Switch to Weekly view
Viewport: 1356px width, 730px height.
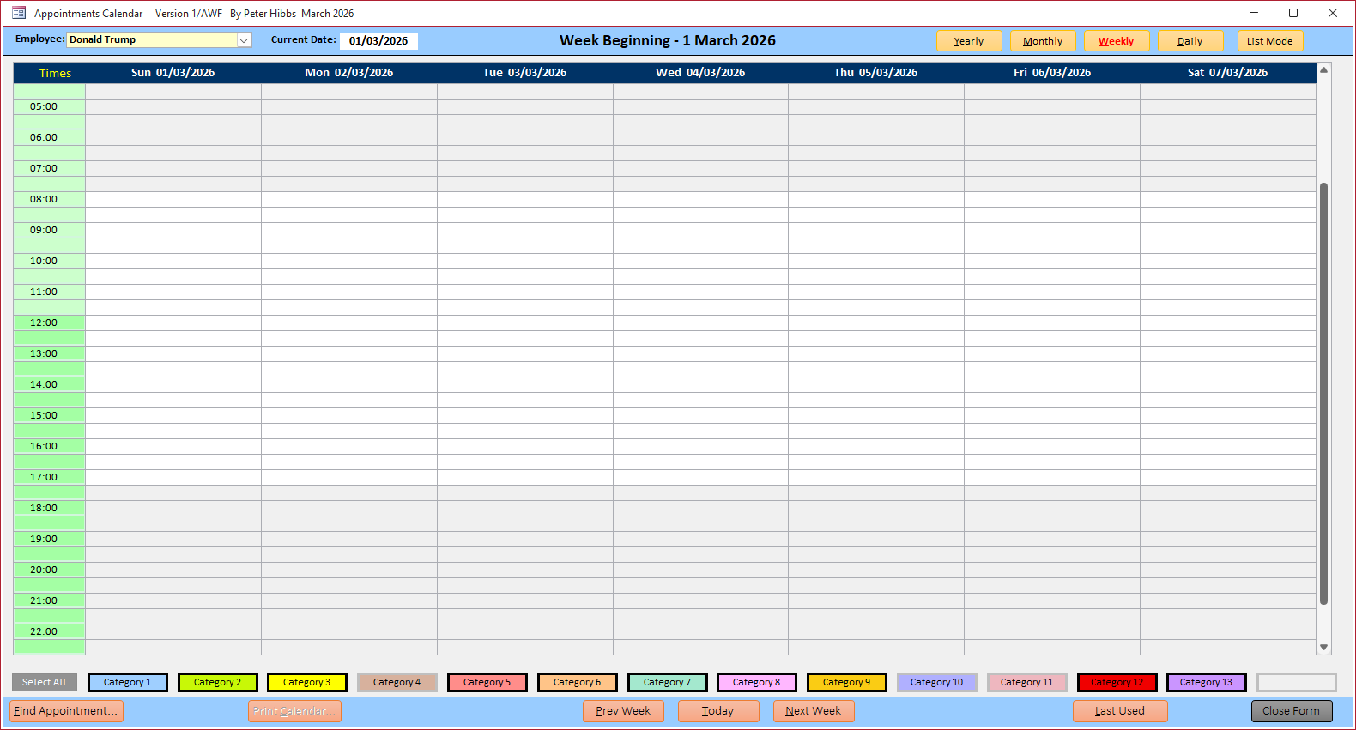pos(1117,41)
